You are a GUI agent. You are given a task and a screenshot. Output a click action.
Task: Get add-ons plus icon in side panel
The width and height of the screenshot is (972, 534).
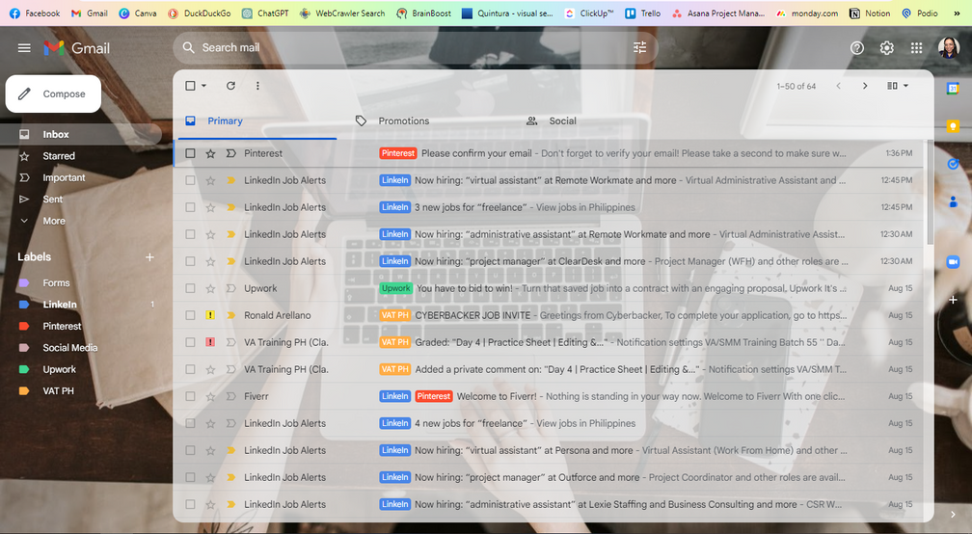tap(953, 300)
